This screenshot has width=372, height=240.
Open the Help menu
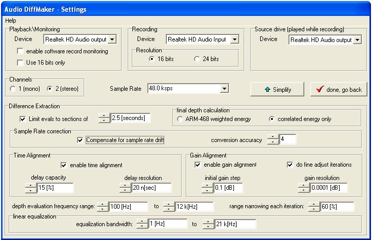point(11,21)
